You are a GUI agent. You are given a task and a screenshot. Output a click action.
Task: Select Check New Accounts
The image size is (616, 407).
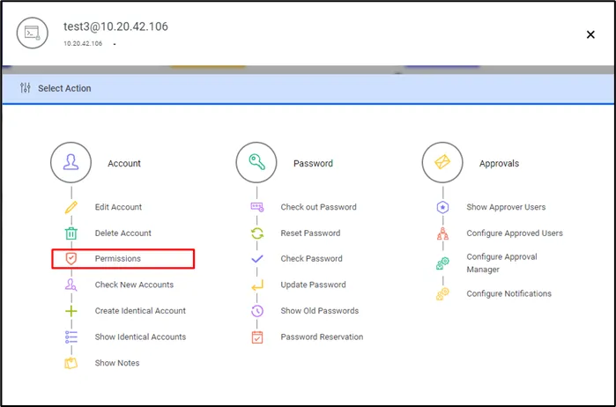pyautogui.click(x=134, y=285)
